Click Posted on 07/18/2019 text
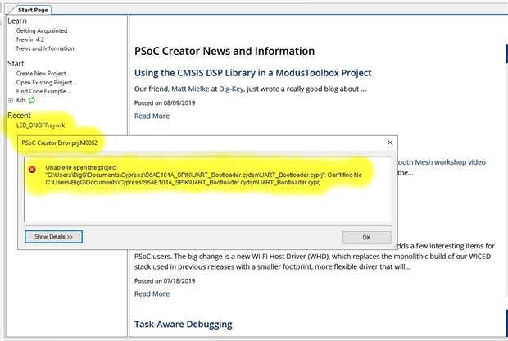The image size is (508, 341). point(165,280)
